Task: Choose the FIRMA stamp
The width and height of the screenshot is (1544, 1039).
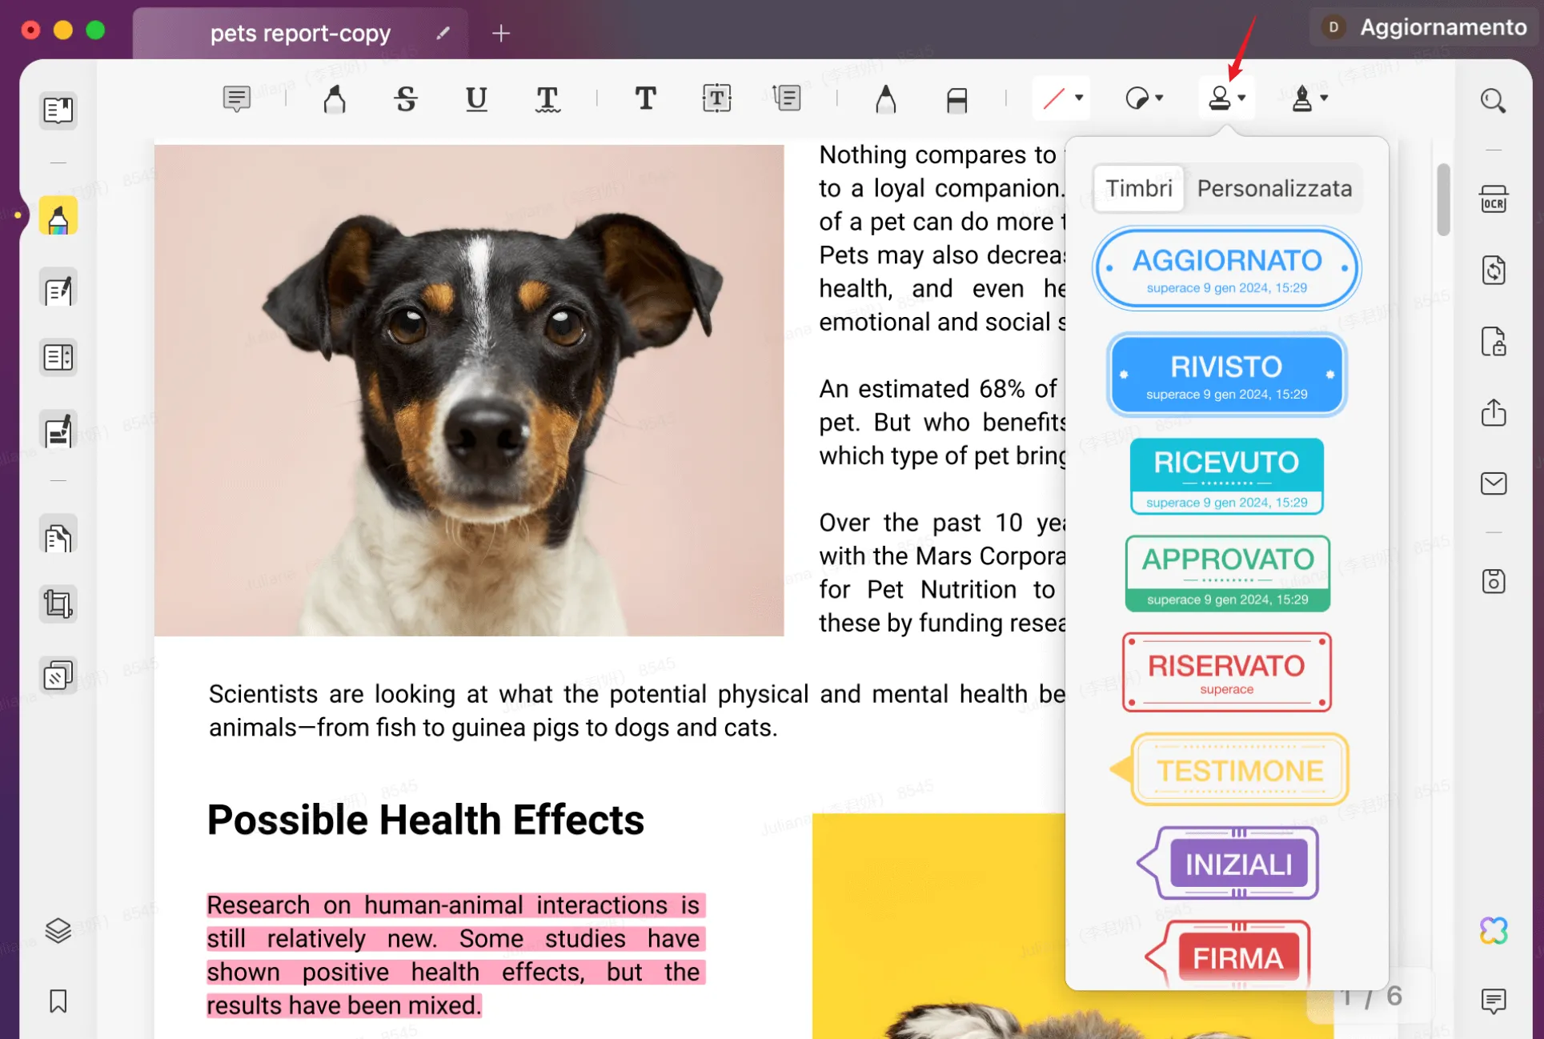Action: point(1228,954)
